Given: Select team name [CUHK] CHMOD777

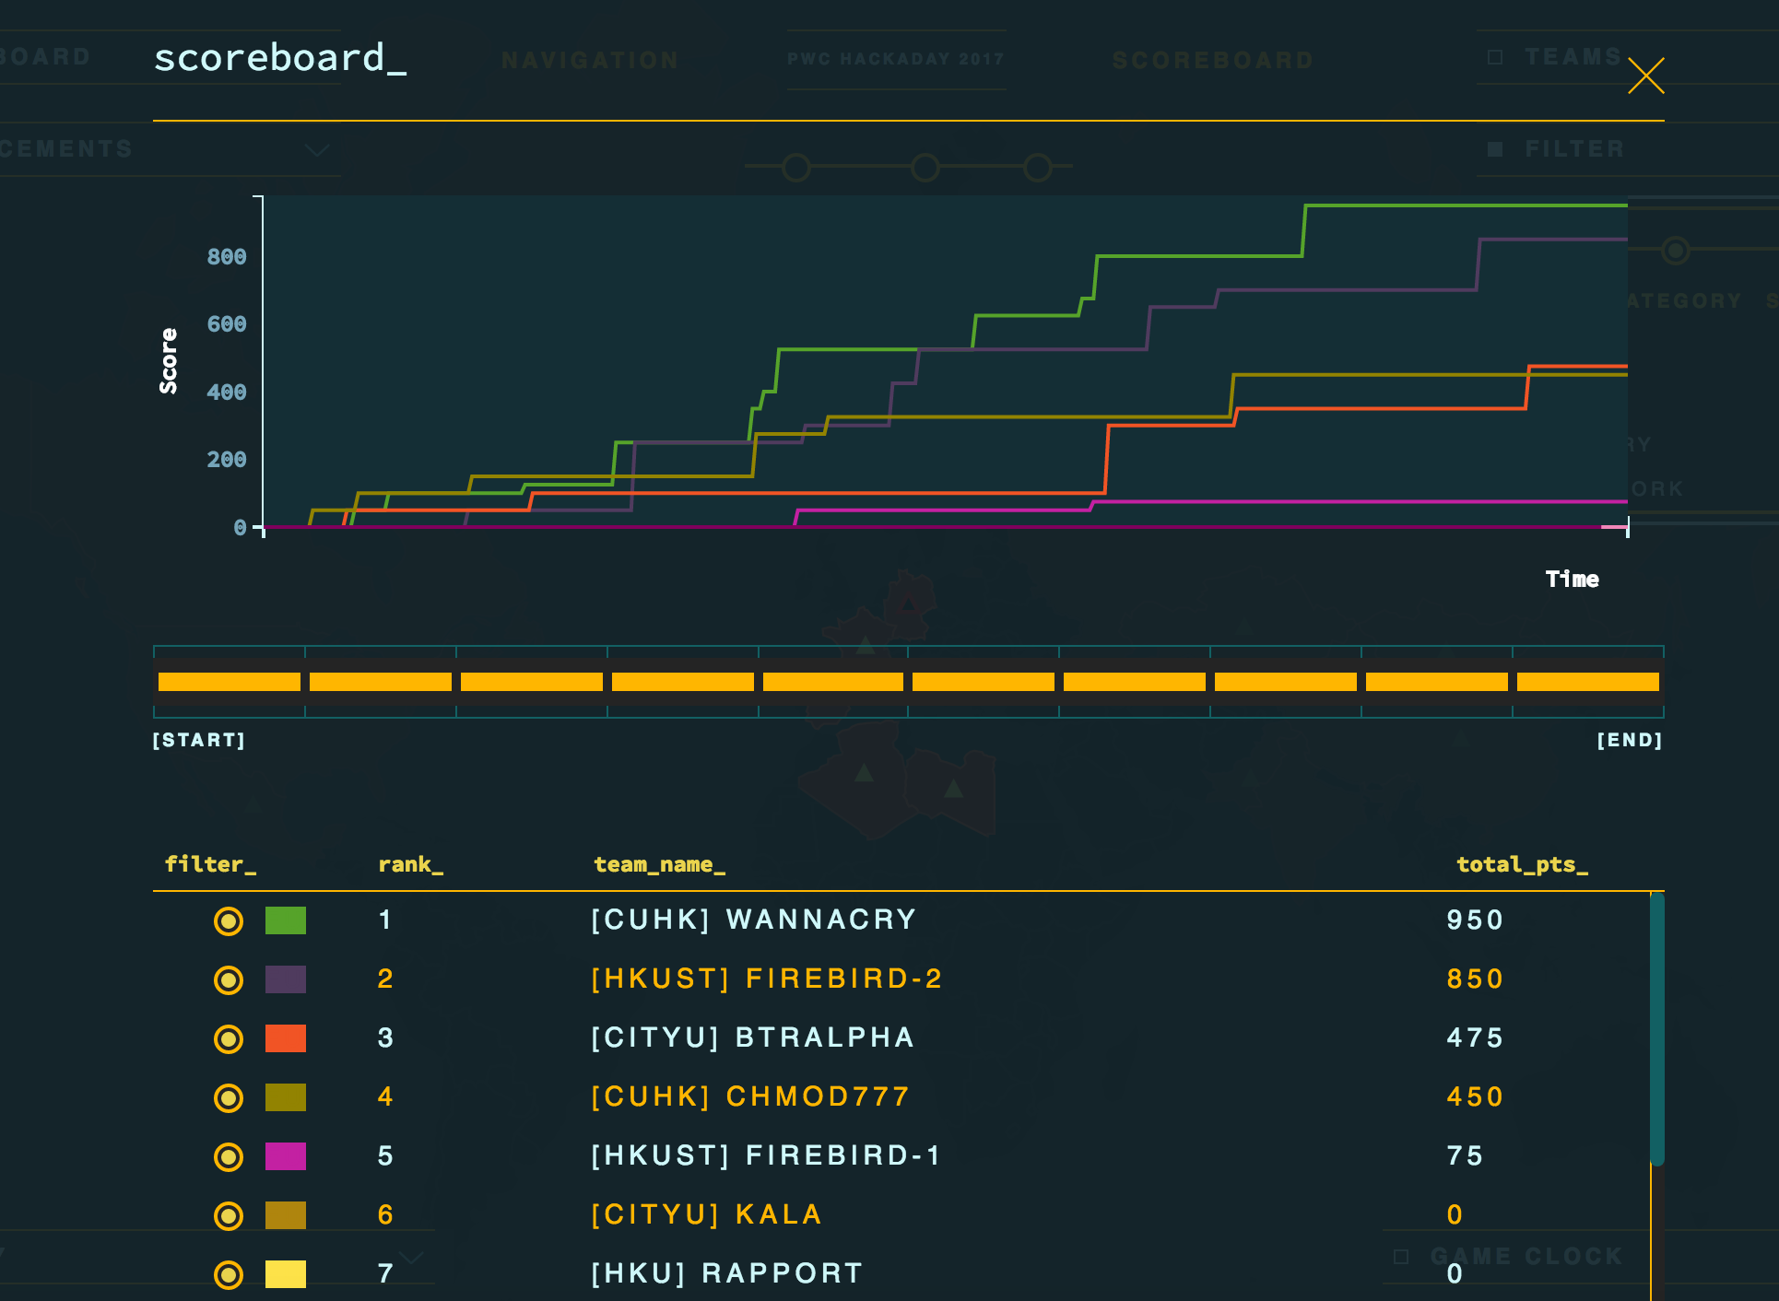Looking at the screenshot, I should point(749,1096).
